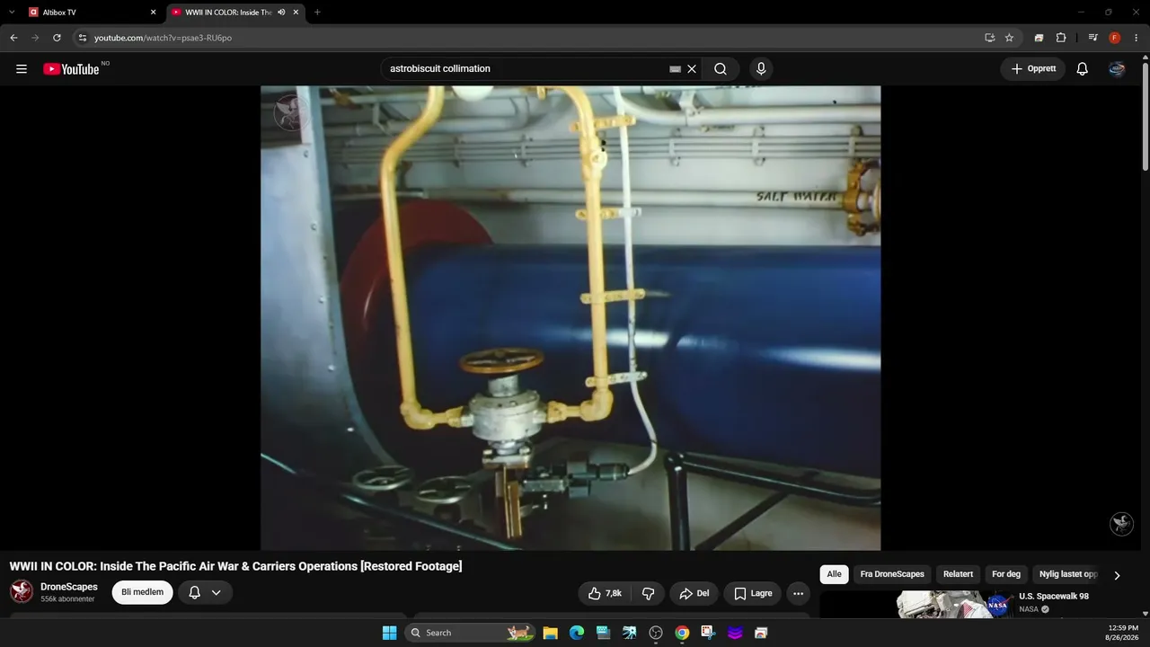Open the Chrome profile F avatar
Image resolution: width=1150 pixels, height=647 pixels.
tap(1115, 38)
